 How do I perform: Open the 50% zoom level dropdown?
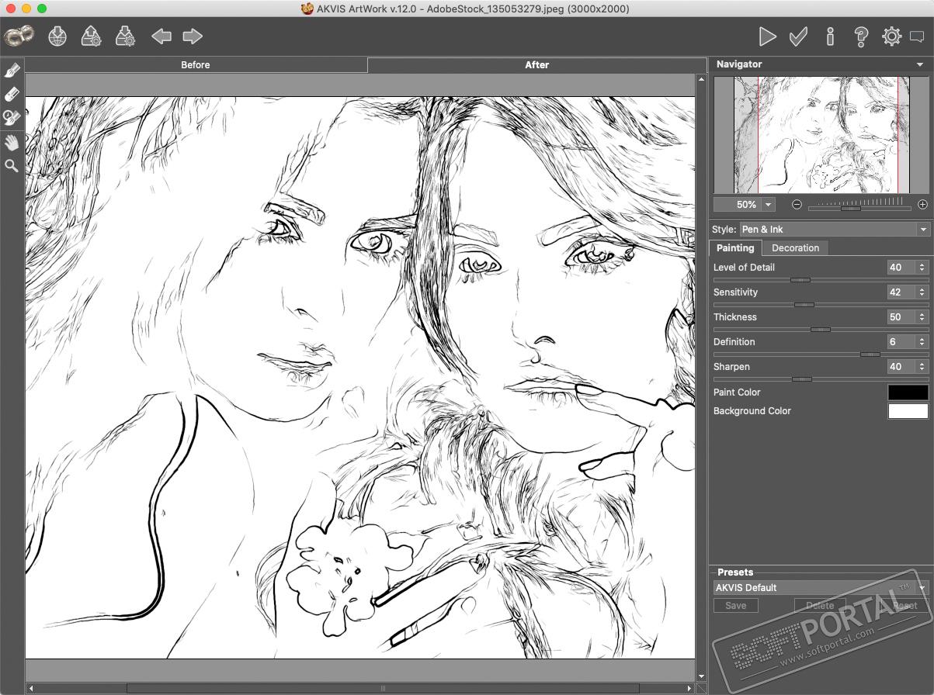tap(768, 205)
